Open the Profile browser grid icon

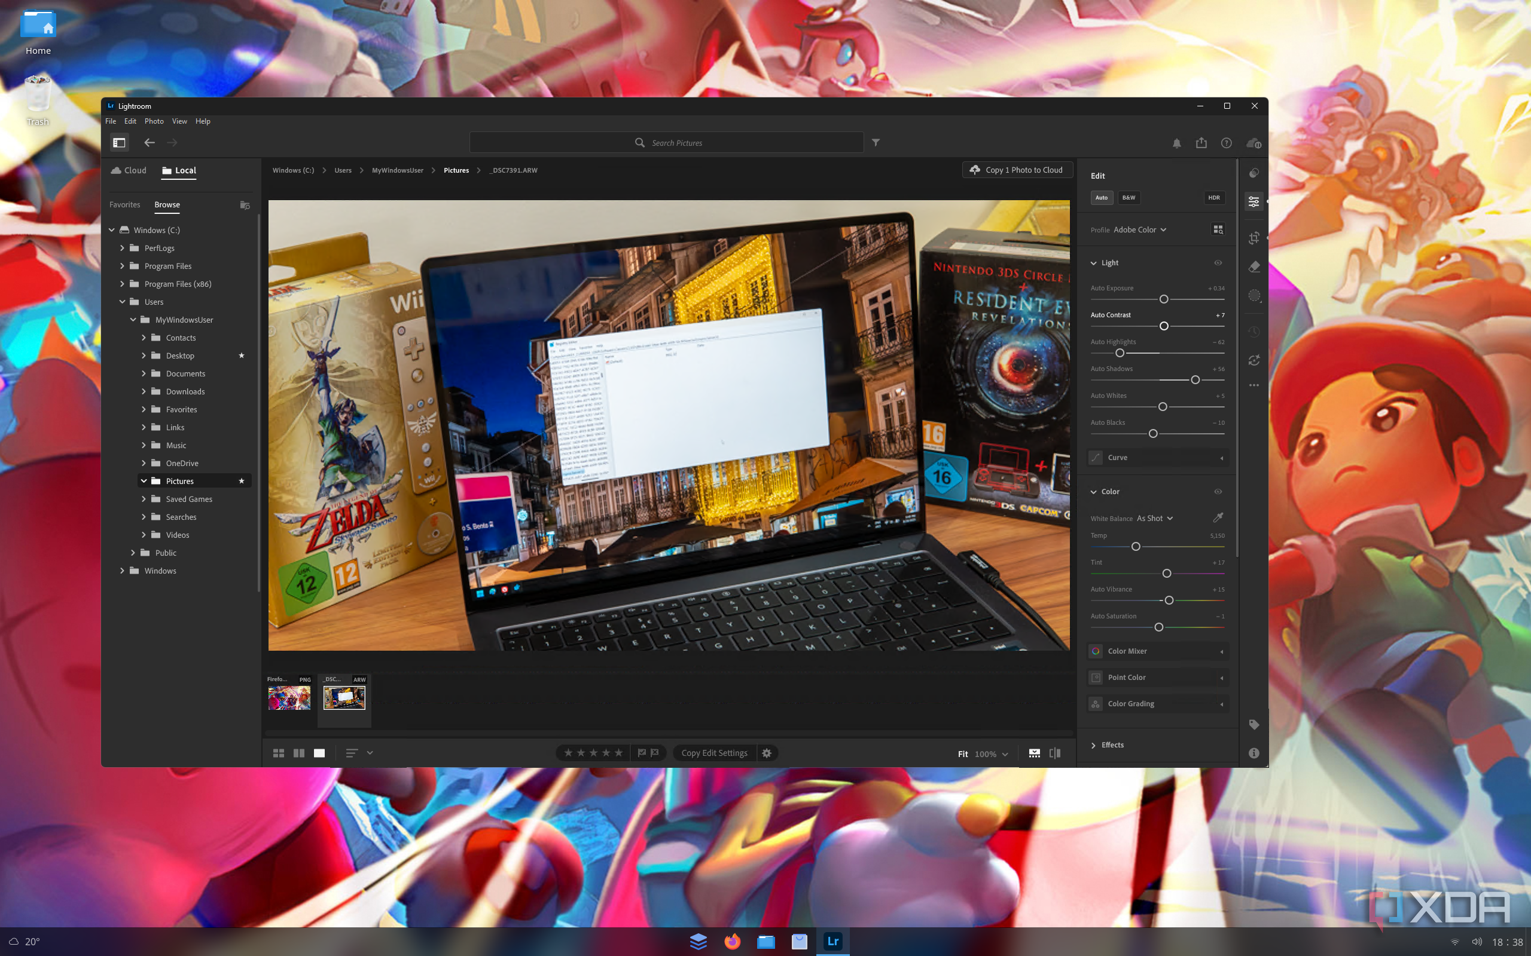[1218, 229]
